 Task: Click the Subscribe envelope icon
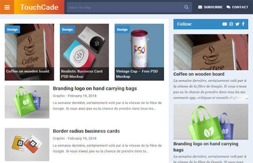point(200,7)
